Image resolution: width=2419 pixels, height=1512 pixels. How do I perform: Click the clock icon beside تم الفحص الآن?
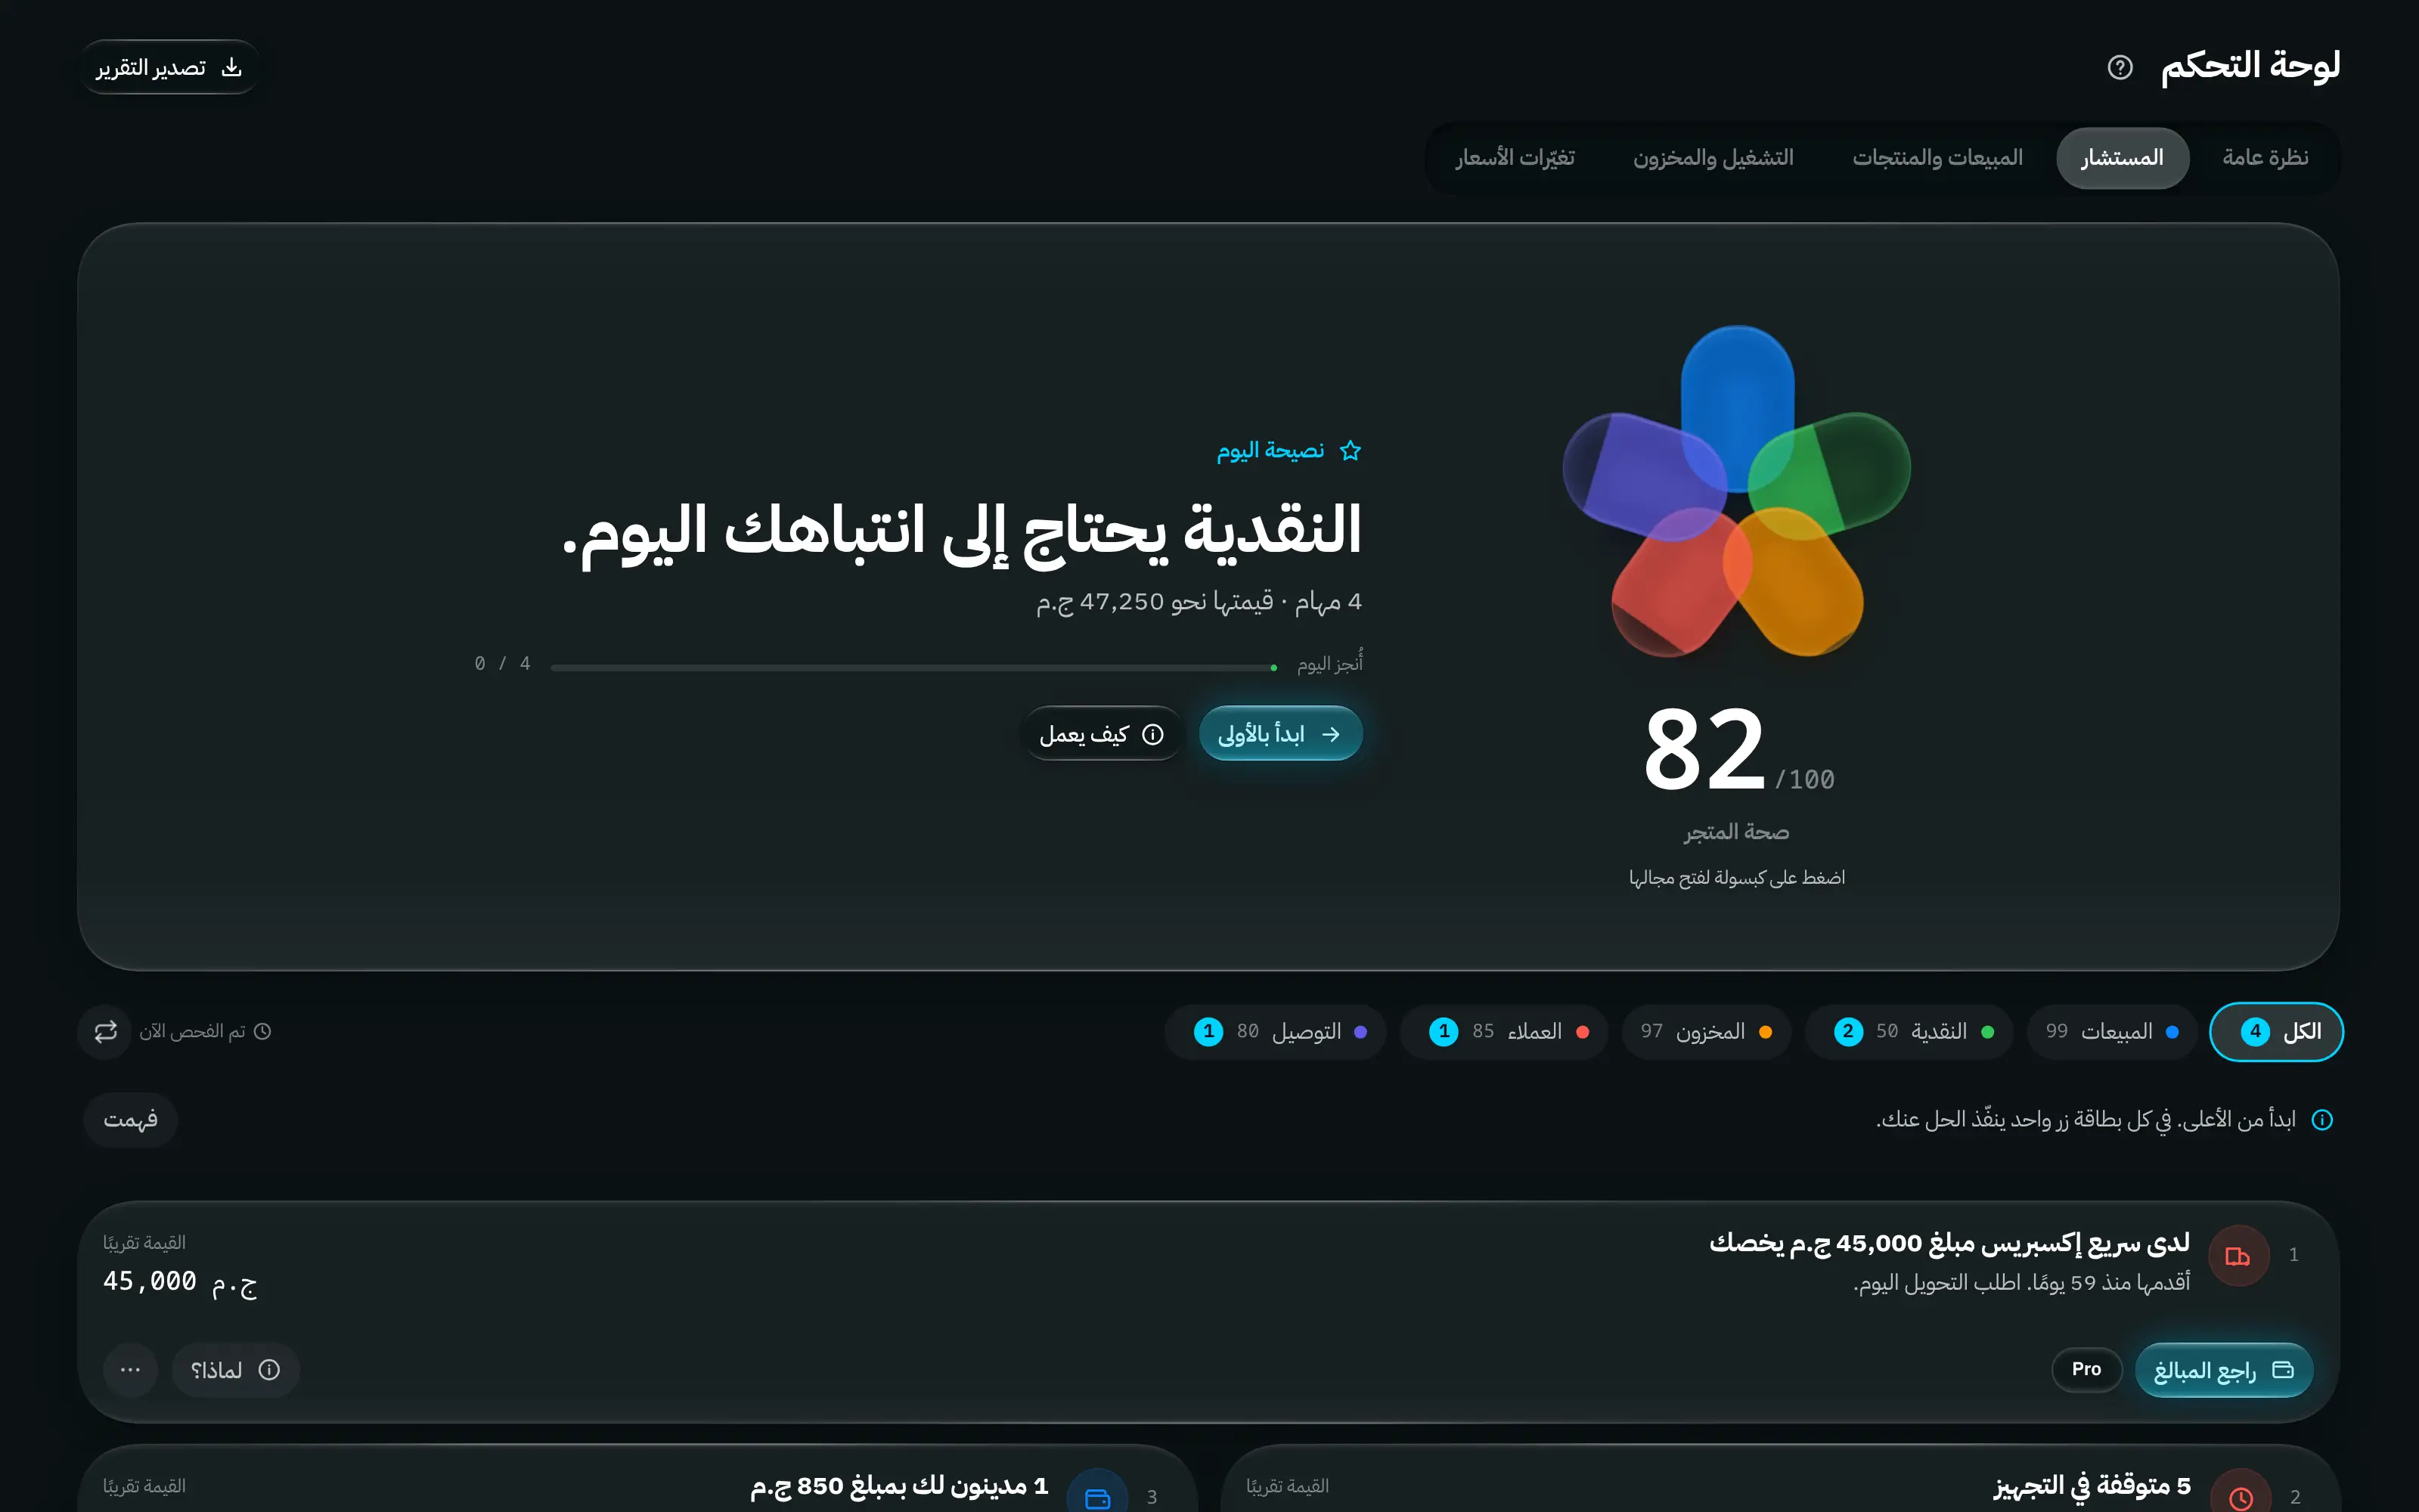coord(262,1031)
